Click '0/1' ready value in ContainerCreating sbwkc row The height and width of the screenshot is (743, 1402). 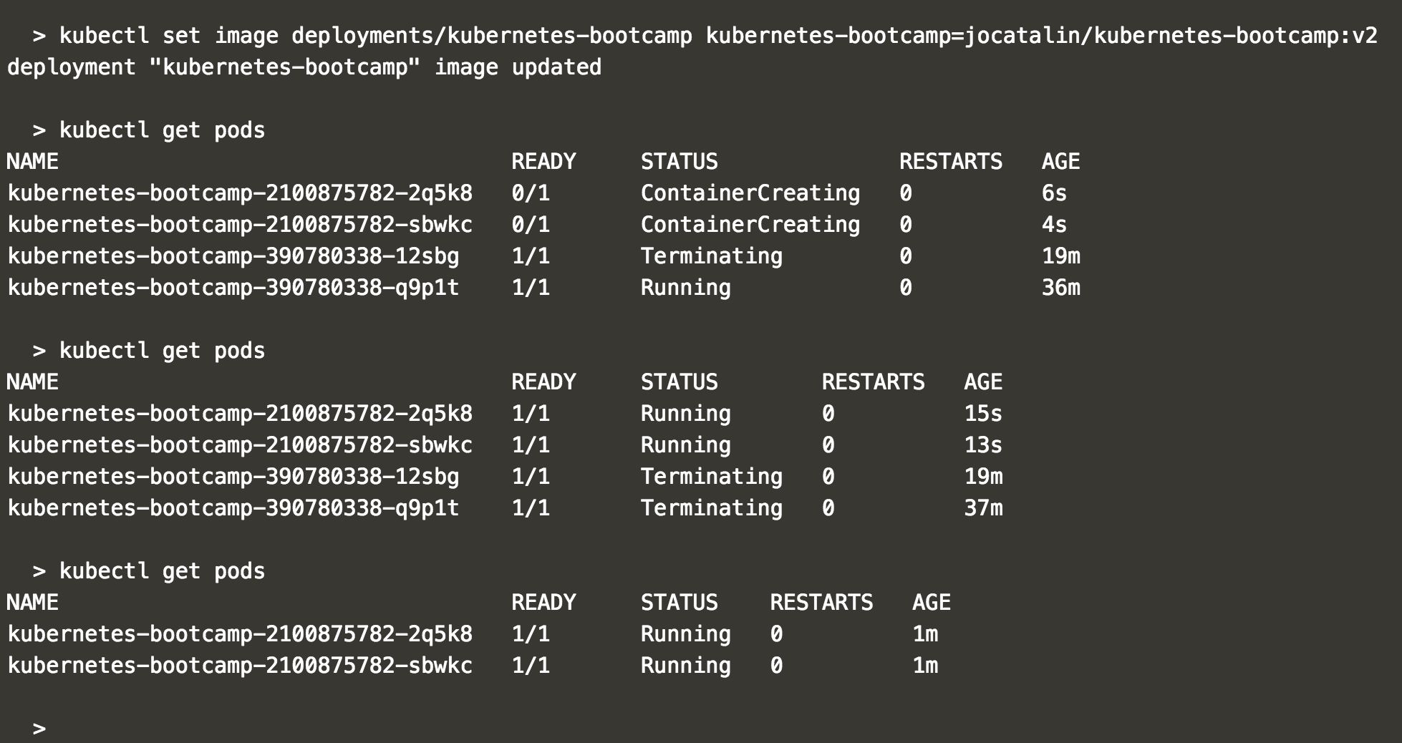pyautogui.click(x=531, y=225)
